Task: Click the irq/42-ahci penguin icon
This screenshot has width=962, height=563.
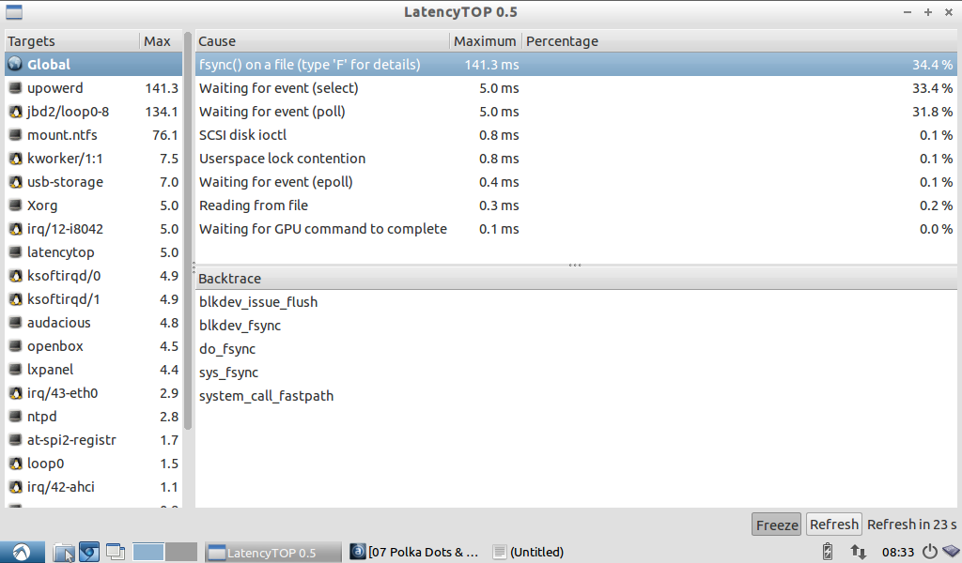Action: point(15,487)
